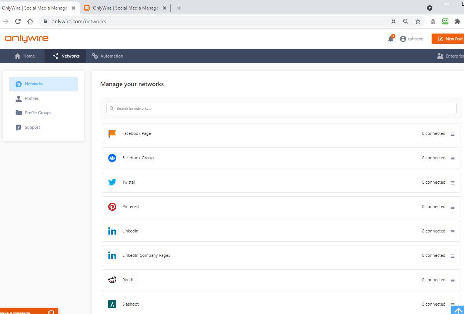
Task: Click the Facebook Page flag icon
Action: coord(112,133)
